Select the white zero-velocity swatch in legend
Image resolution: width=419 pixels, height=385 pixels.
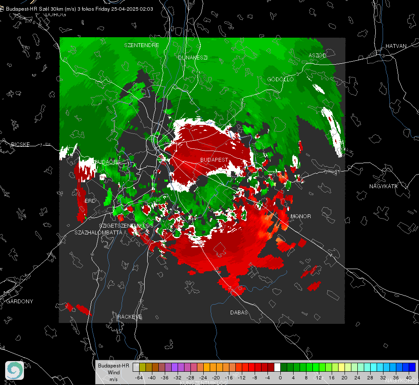277,367
